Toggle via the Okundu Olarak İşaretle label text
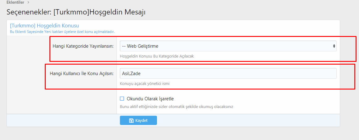Image resolution: width=359 pixels, height=140 pixels. coord(150,99)
